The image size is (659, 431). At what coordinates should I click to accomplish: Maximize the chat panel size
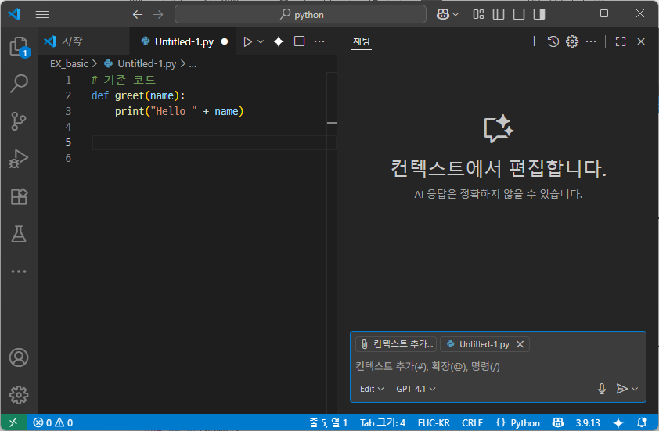[x=621, y=41]
